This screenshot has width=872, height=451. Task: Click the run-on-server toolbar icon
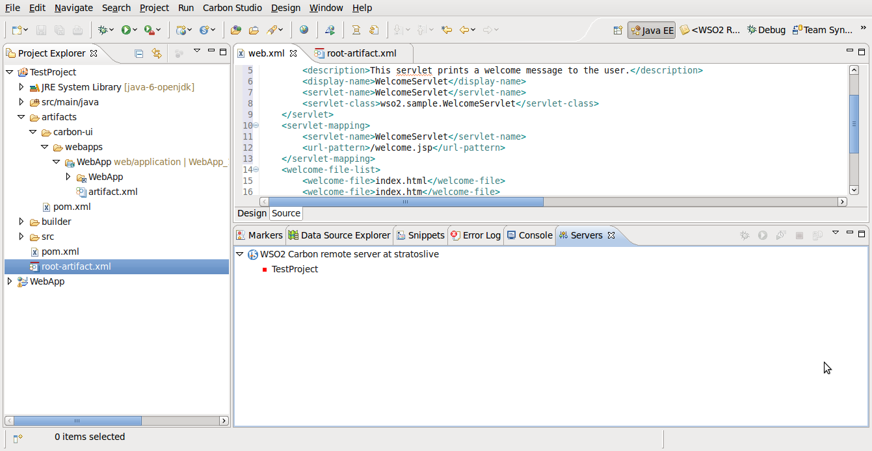click(x=330, y=30)
